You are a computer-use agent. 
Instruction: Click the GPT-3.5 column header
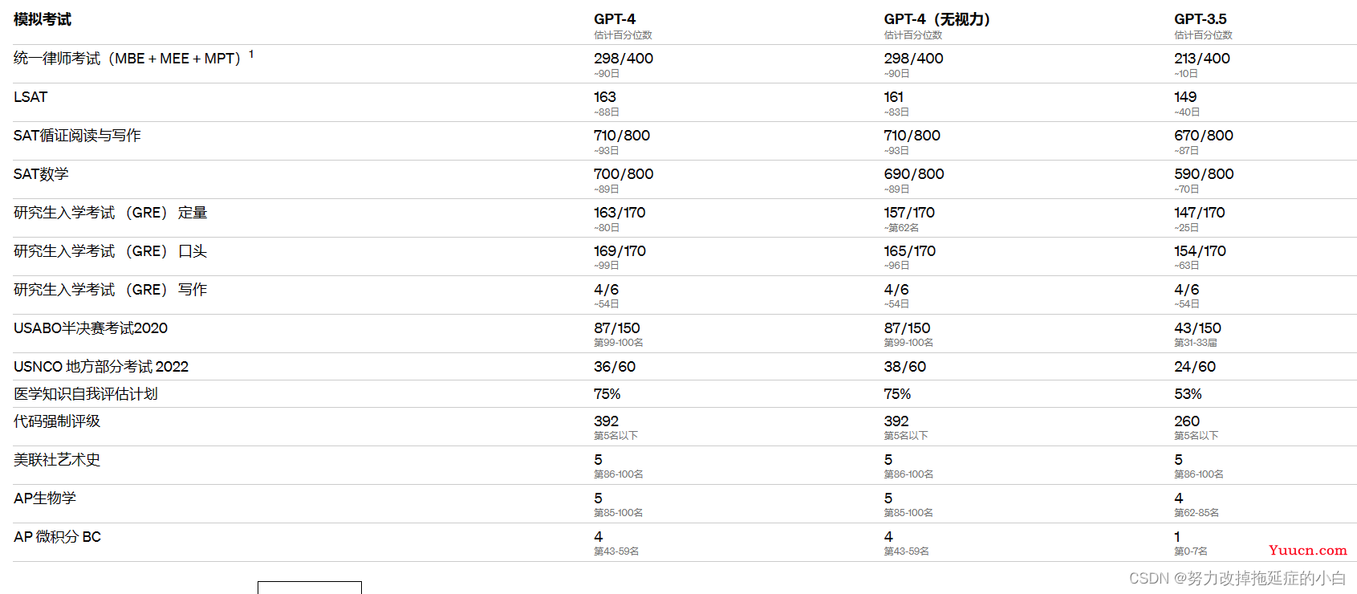point(1200,19)
